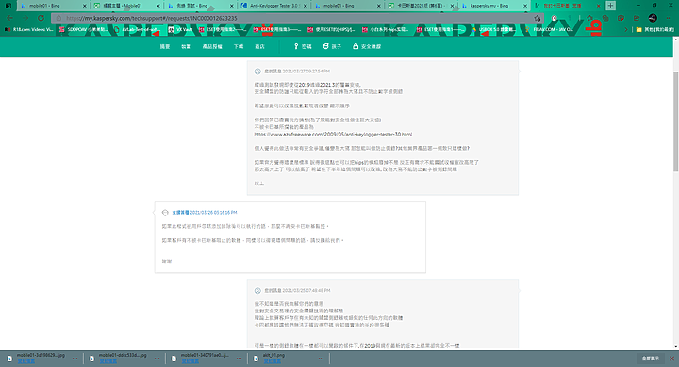Open the 摘要 menu in Kaspersky nav
Screen dimensions: 679x367
164,46
